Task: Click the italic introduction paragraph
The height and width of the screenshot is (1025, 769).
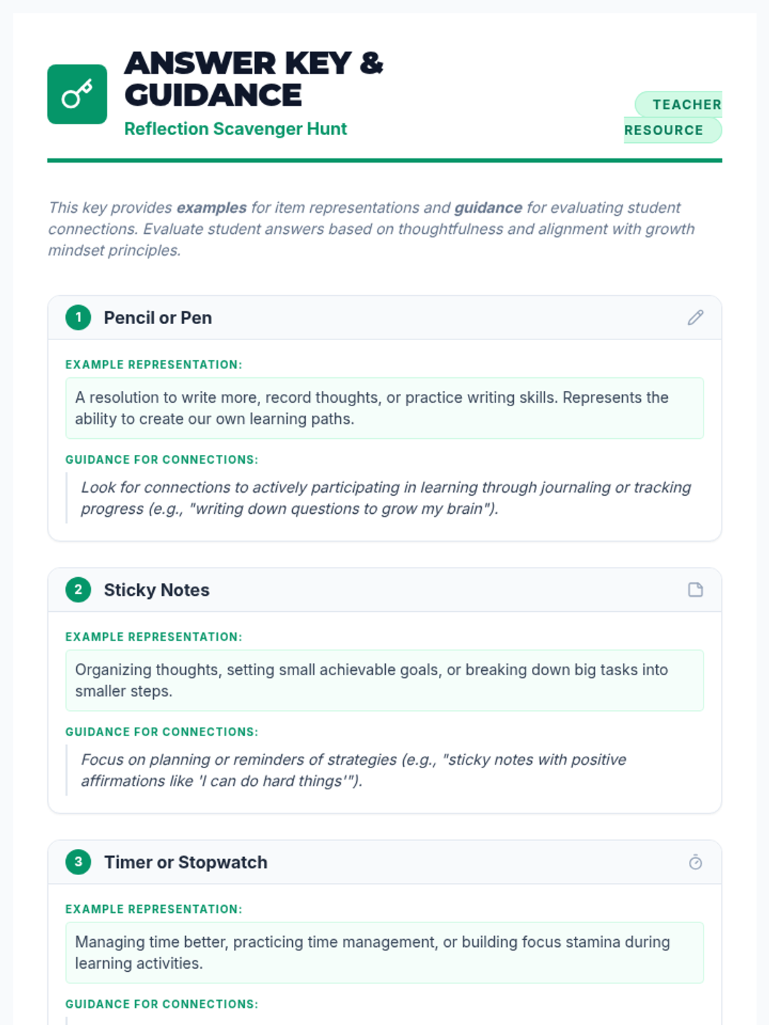Action: (x=372, y=229)
